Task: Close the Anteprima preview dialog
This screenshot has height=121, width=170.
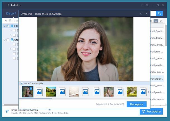Action: tap(147, 13)
